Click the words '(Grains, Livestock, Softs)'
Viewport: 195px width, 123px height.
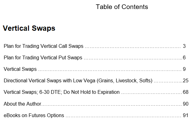click(124, 81)
